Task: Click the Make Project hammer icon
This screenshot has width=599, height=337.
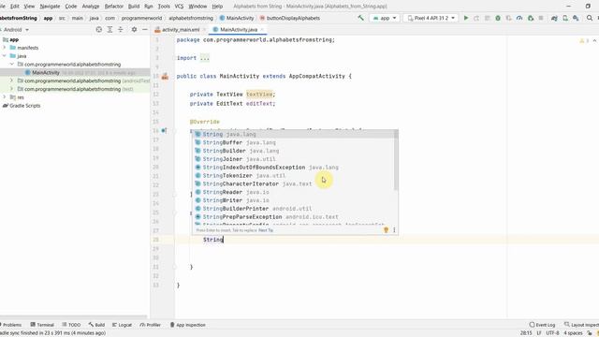Action: [x=360, y=18]
